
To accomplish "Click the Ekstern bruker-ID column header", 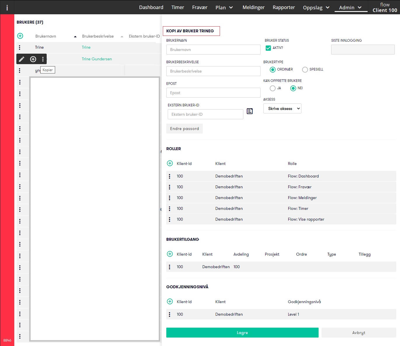I will coord(144,36).
